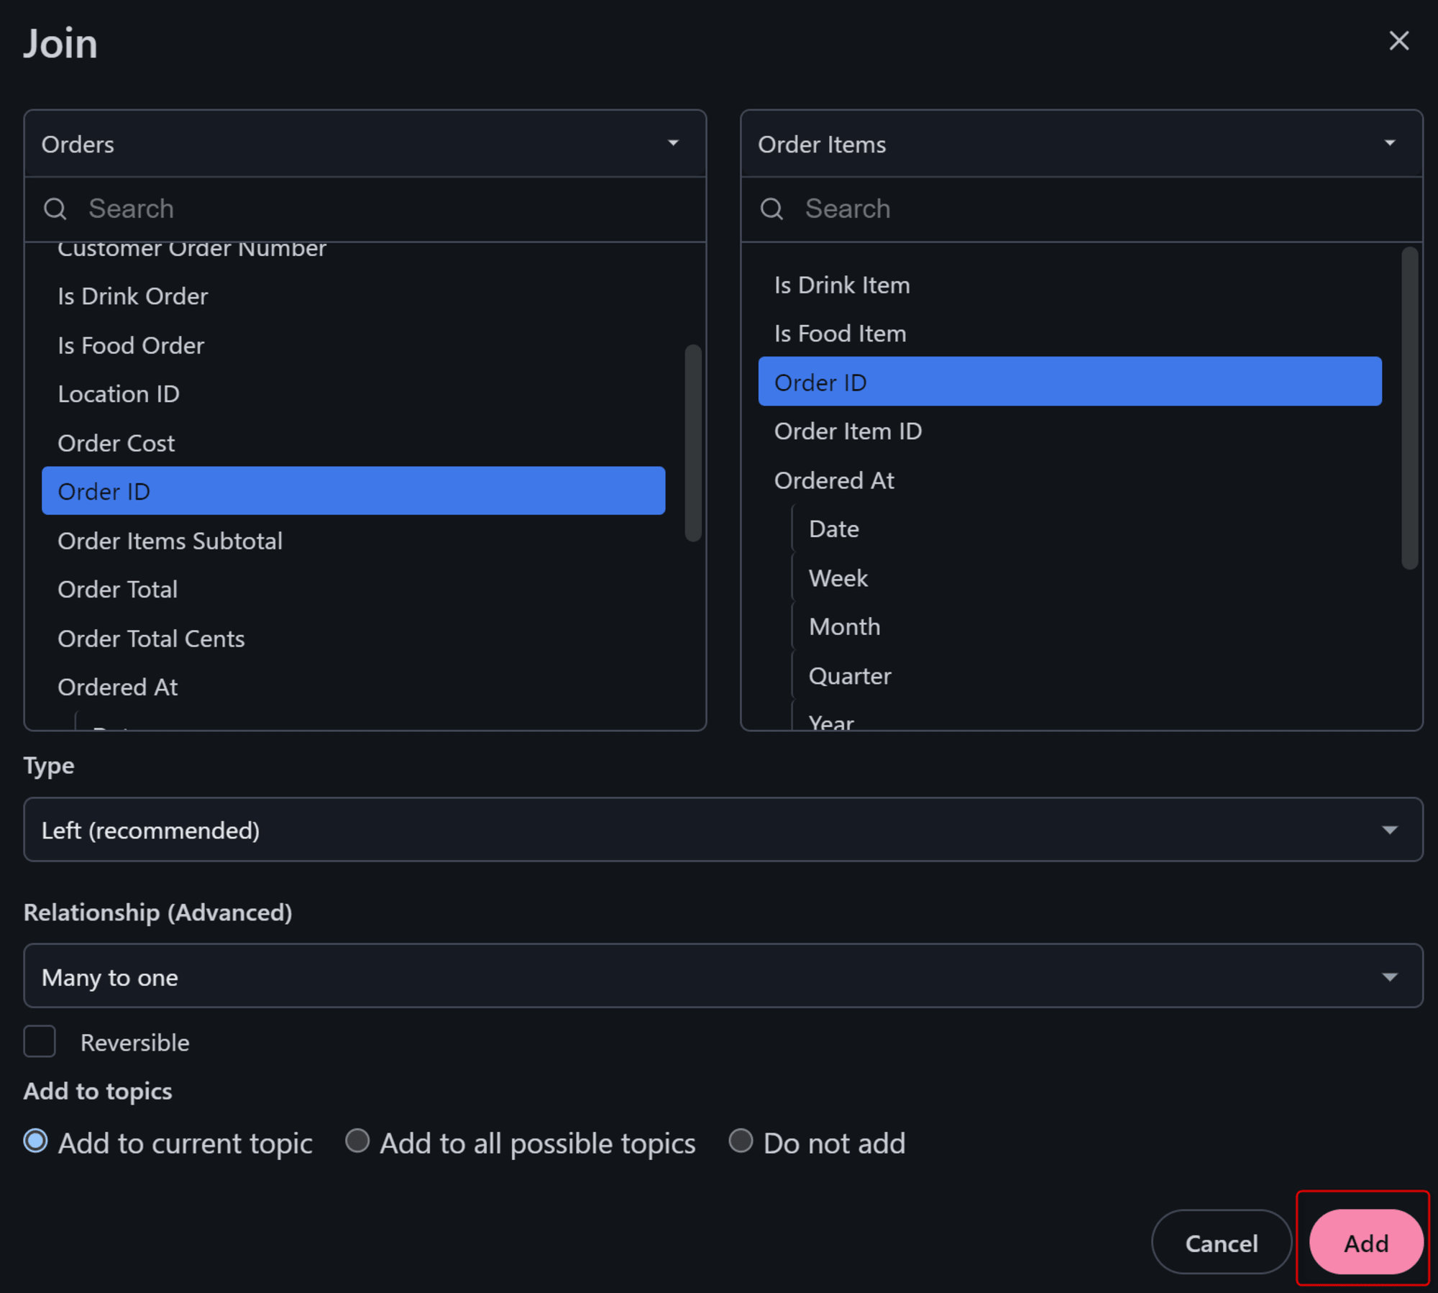This screenshot has height=1293, width=1438.
Task: Select Is Food Item field
Action: click(x=1070, y=334)
